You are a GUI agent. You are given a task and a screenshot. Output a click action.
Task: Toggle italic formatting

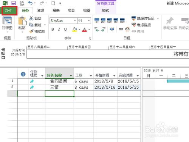coord(59,30)
